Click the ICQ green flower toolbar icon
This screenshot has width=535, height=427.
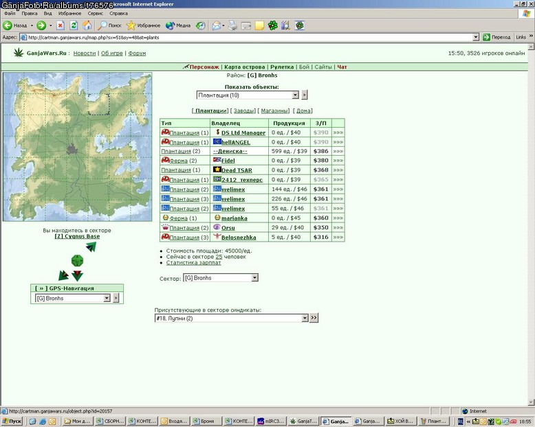(x=272, y=25)
